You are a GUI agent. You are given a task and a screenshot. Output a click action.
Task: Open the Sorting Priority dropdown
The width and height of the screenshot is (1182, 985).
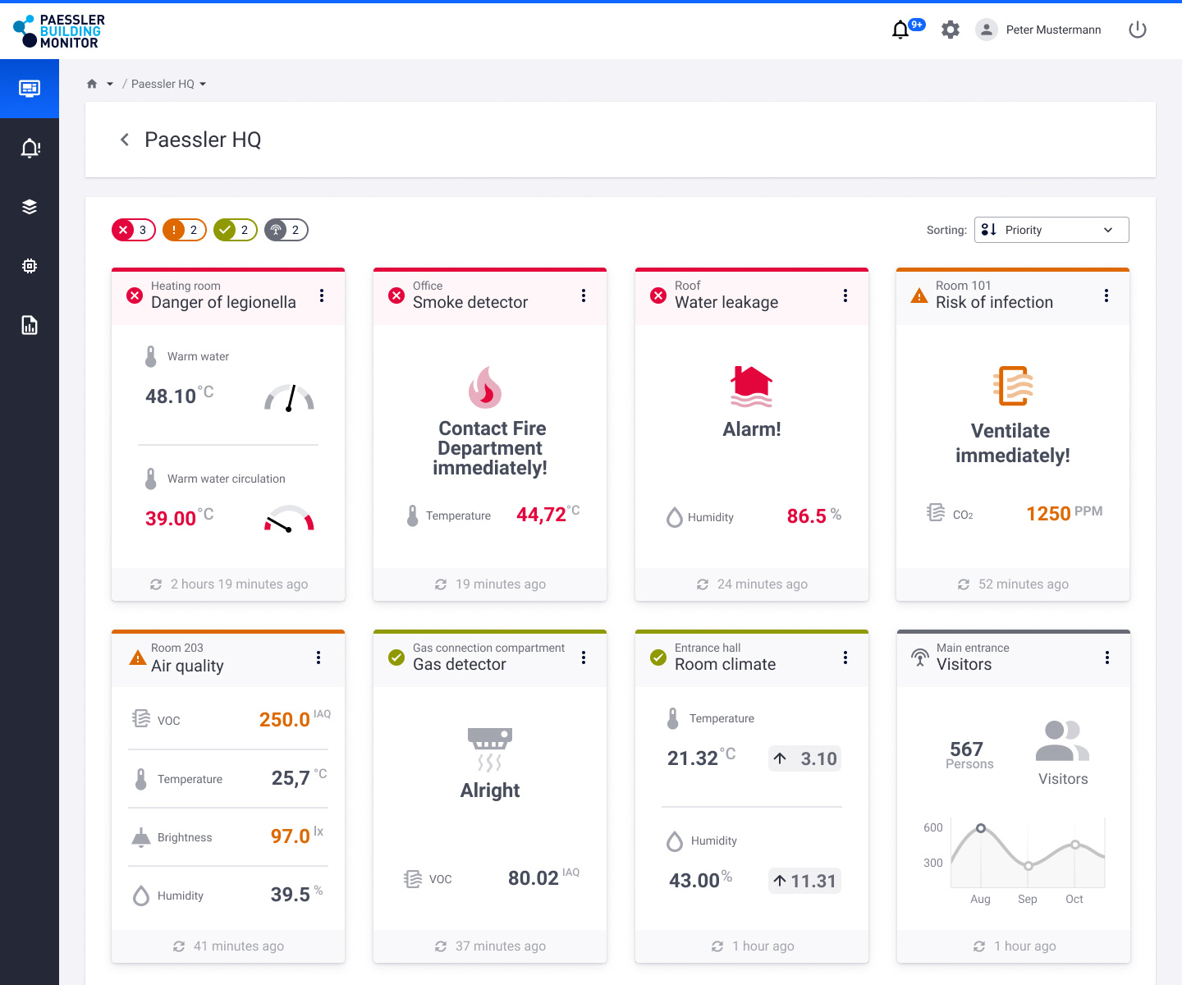(1051, 230)
